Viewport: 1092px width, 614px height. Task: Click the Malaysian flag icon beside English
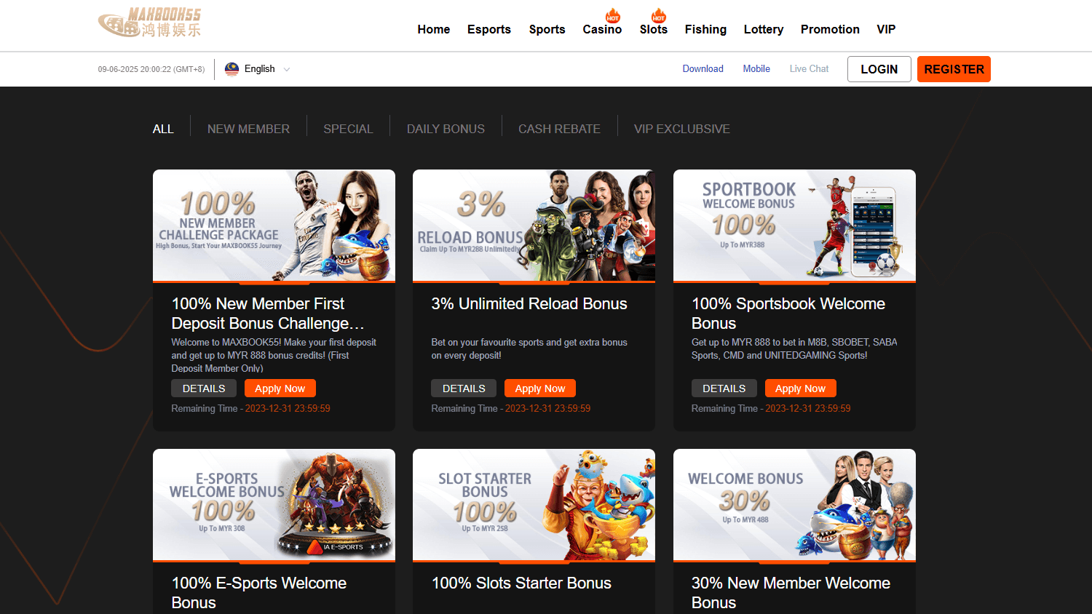tap(231, 68)
